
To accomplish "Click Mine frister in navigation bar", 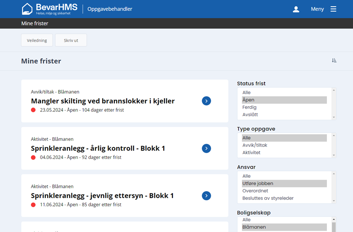I will click(x=35, y=23).
